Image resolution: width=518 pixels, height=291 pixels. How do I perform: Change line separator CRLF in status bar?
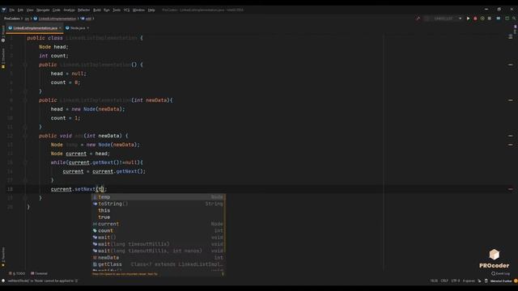point(444,281)
